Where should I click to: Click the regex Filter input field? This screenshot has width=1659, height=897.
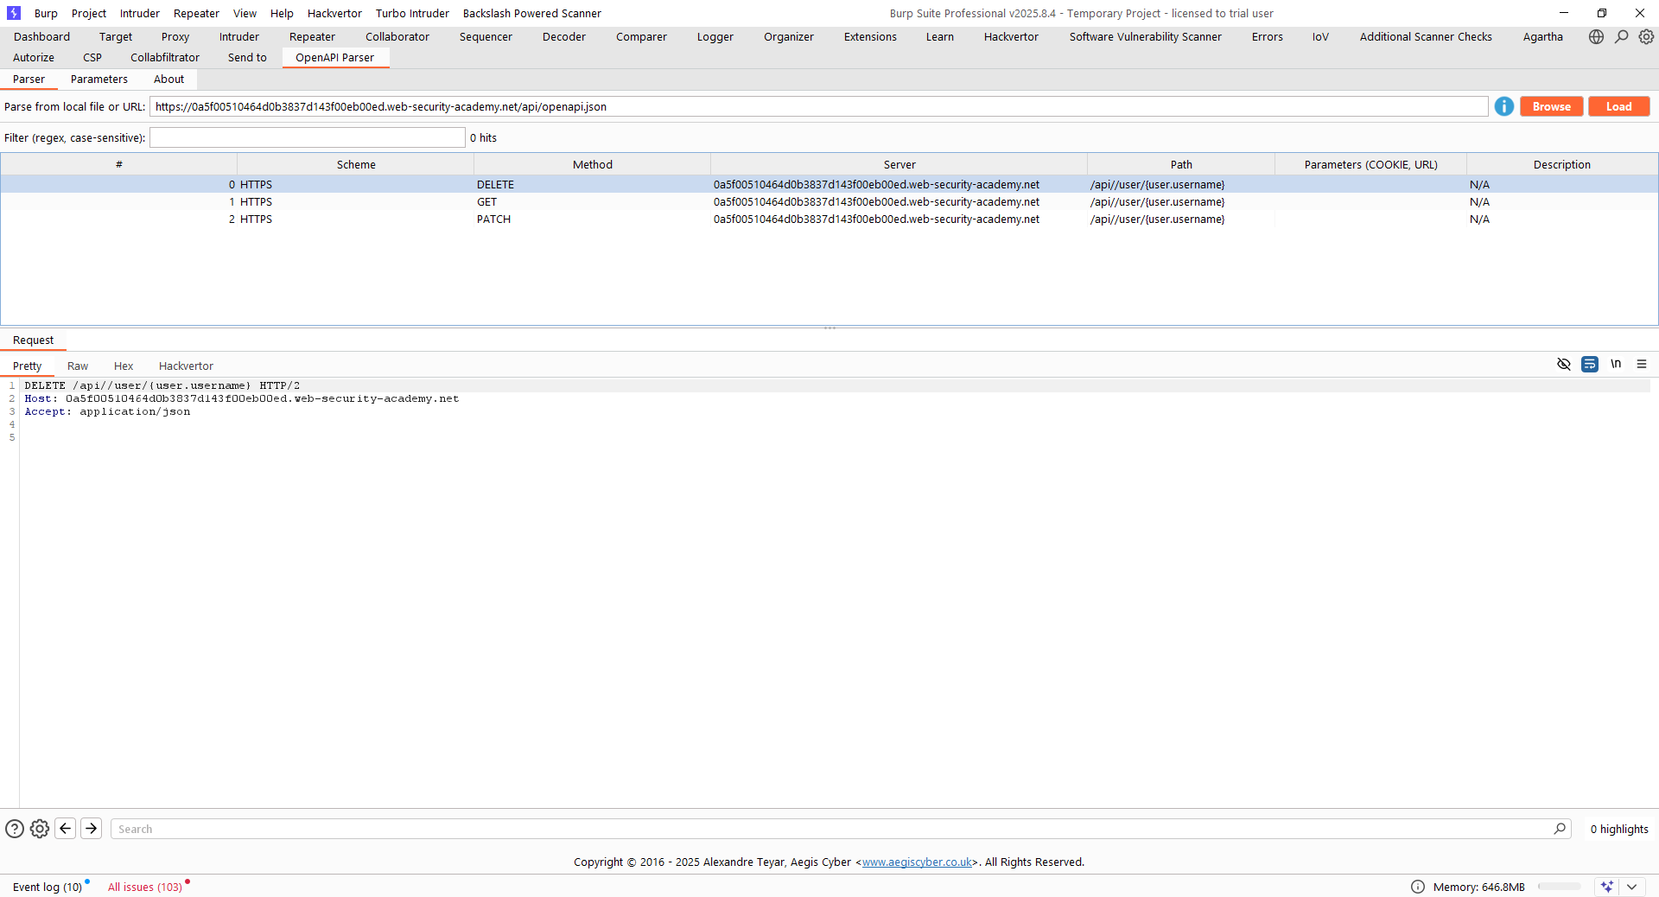point(307,137)
